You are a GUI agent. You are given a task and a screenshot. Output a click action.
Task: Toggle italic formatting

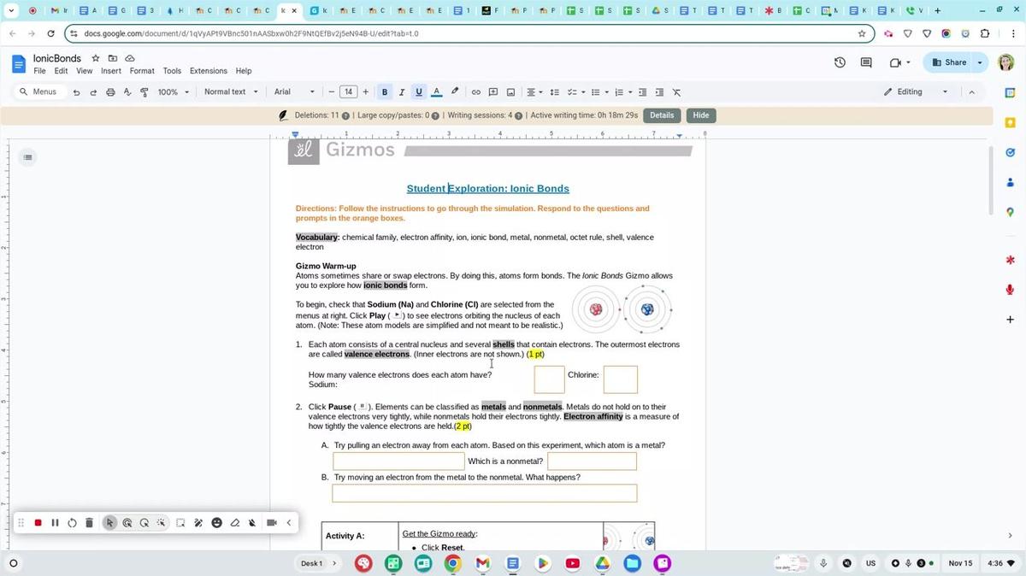click(402, 92)
